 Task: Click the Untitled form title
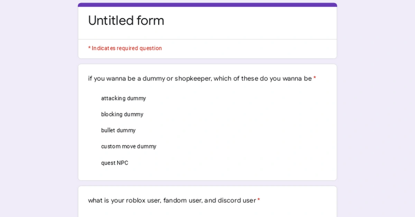[126, 21]
